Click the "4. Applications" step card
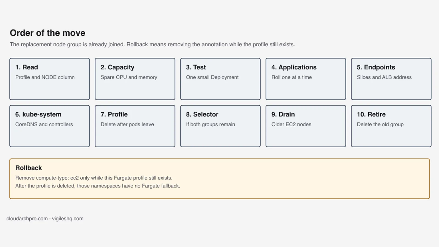Viewport: 439px width, 247px height. 306,79
